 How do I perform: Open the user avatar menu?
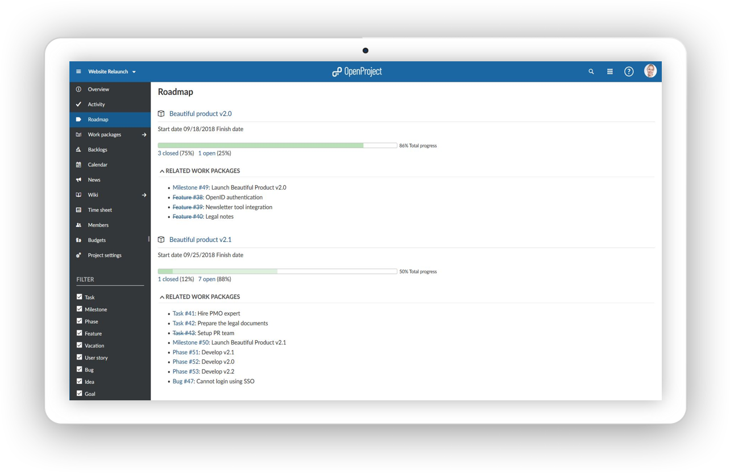coord(650,71)
